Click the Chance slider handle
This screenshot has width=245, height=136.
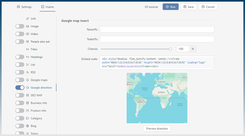pyautogui.click(x=170, y=49)
